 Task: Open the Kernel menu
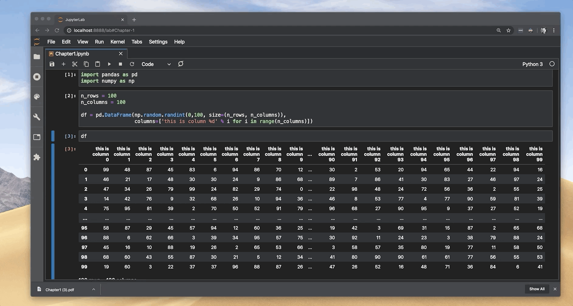point(117,42)
